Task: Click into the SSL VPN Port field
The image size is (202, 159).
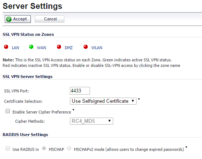Action: tap(80, 91)
